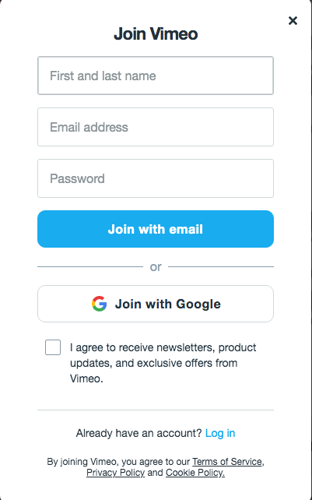Choose the Join with Google button
This screenshot has height=500, width=312.
(x=156, y=304)
